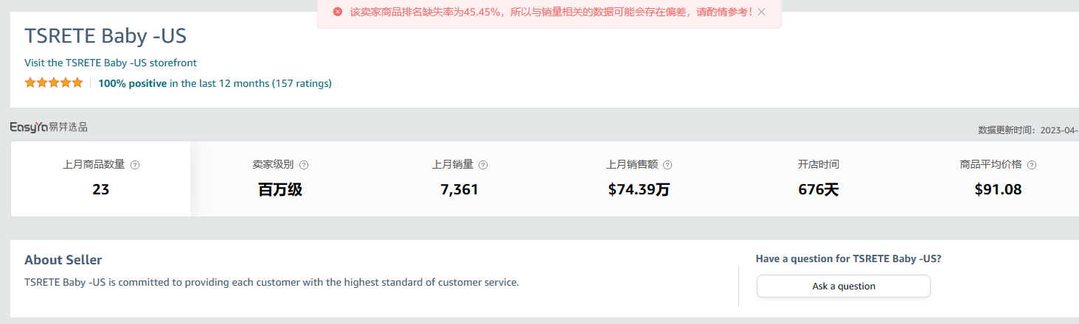The image size is (1079, 324).
Task: Click the help icon beside 上月销售额
Action: tap(667, 165)
